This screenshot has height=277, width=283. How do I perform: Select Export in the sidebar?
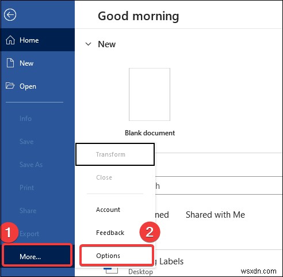pos(37,234)
